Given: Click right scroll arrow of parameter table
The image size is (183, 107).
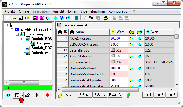Looking at the screenshot, I should coord(172,90).
